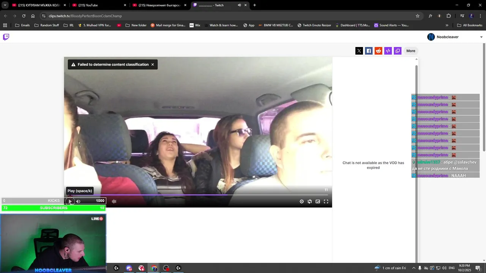Screen dimensions: 486x273
Task: Open the Emails bookmark folder
Action: [22, 25]
